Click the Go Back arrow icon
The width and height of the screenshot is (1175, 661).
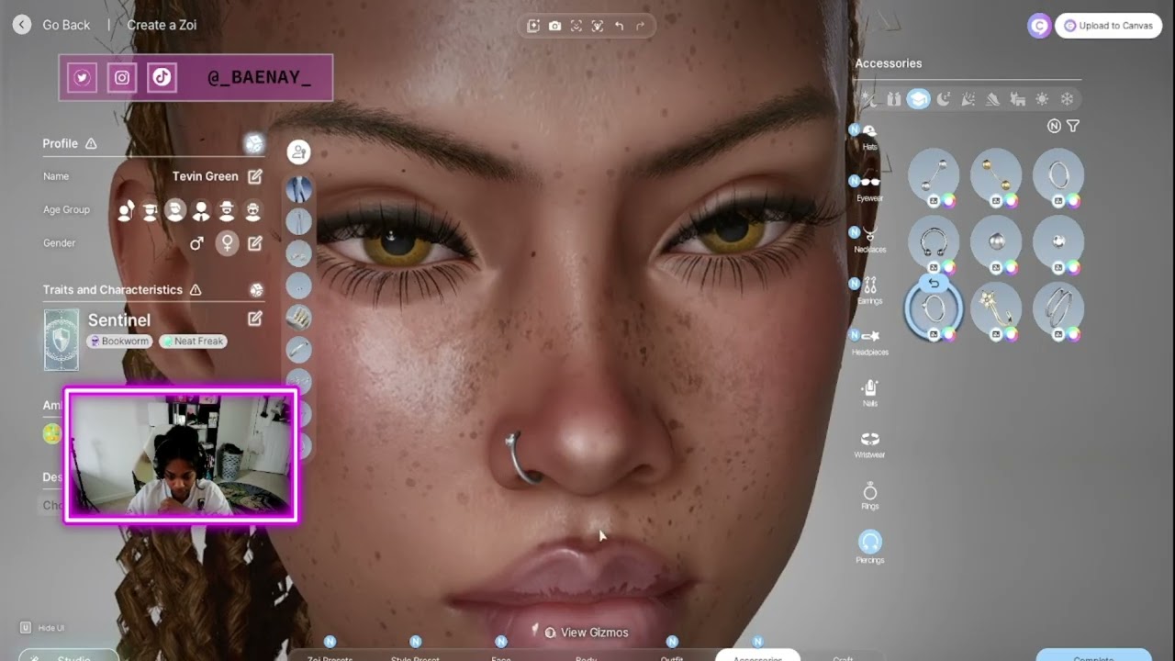coord(22,25)
